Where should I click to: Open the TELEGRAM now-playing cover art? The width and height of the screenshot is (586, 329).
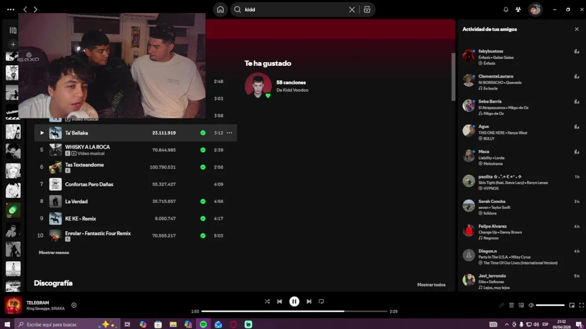pyautogui.click(x=13, y=305)
